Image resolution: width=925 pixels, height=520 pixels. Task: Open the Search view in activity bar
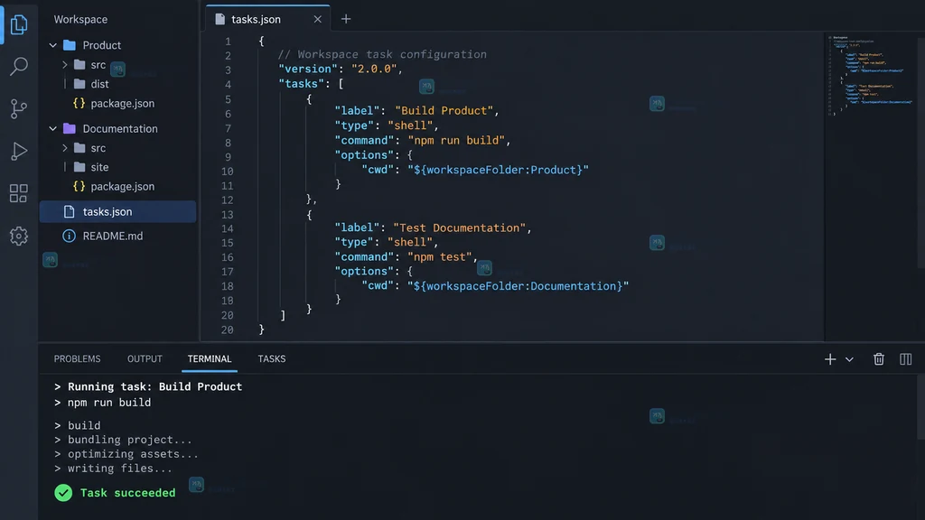(19, 66)
